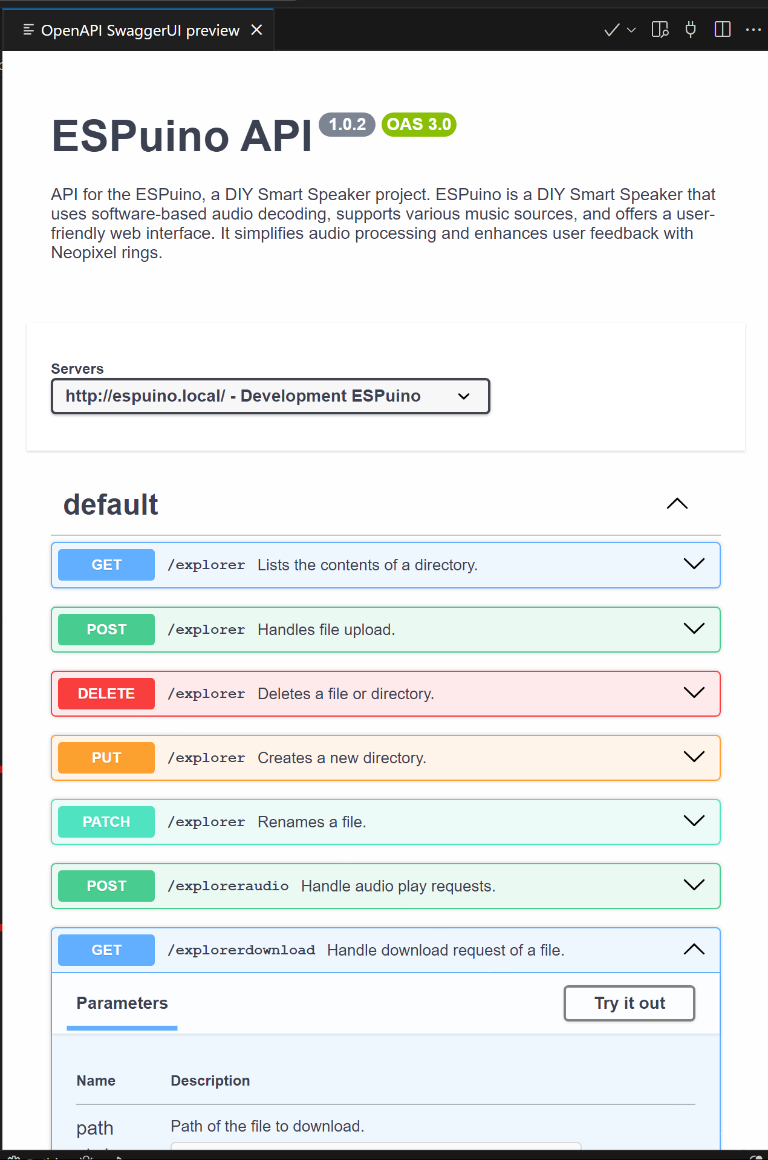Click the OAS 3.0 version badge
Screen dimensions: 768x1160
click(419, 125)
